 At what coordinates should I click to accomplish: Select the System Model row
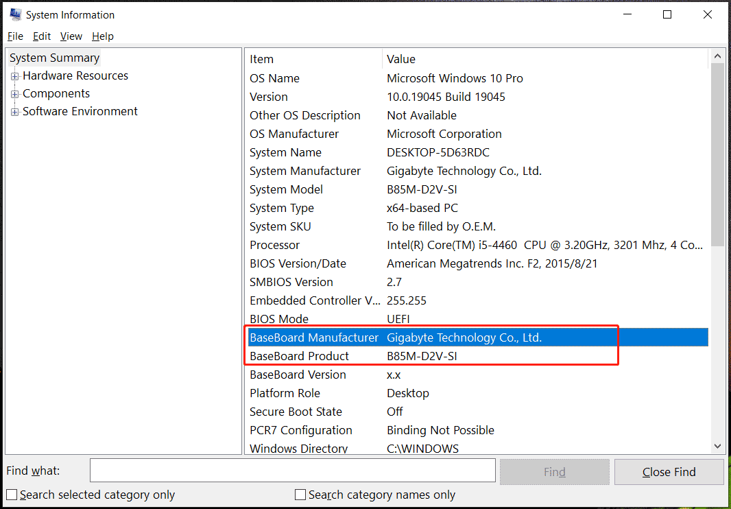click(x=477, y=189)
